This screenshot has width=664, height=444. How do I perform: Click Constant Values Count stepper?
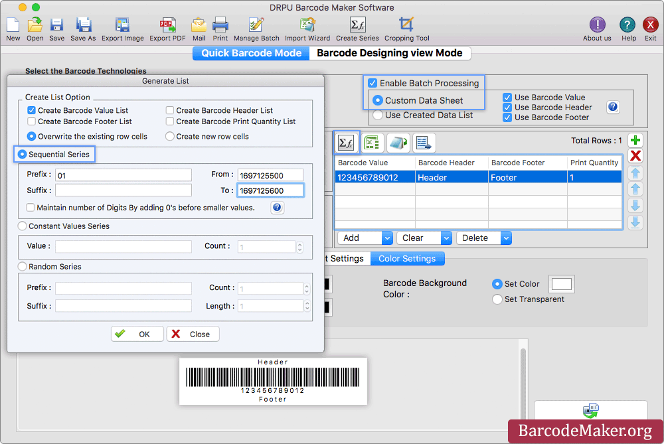(x=300, y=247)
